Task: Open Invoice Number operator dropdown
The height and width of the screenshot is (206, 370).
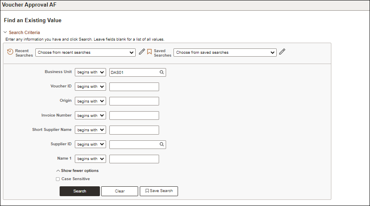Action: pyautogui.click(x=90, y=116)
